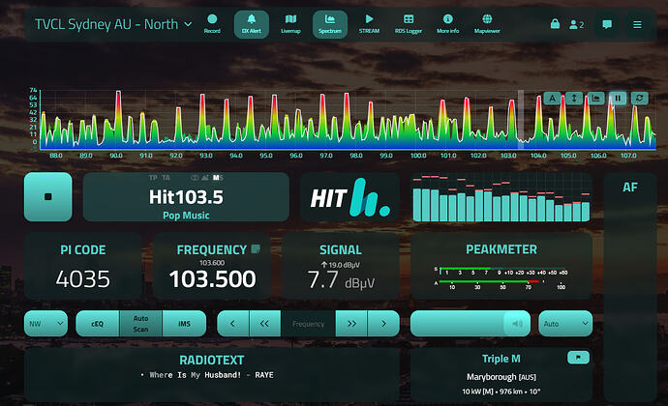Open the chat bubble
Viewport: 668px width, 406px height.
coord(607,24)
